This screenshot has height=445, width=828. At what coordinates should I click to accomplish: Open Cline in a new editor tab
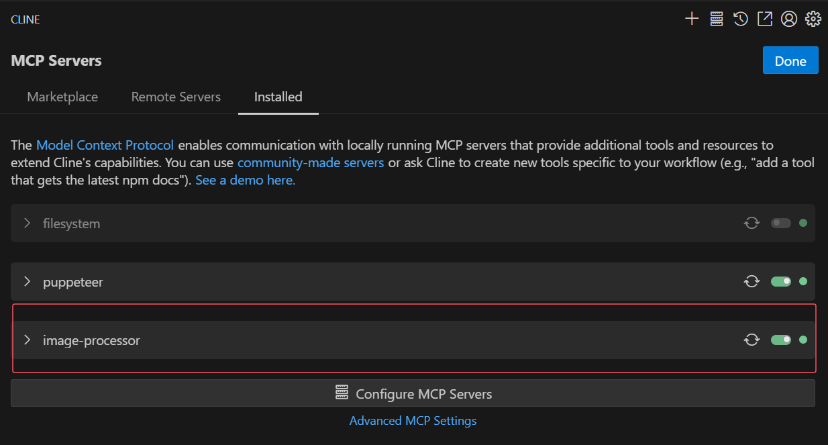(x=764, y=18)
